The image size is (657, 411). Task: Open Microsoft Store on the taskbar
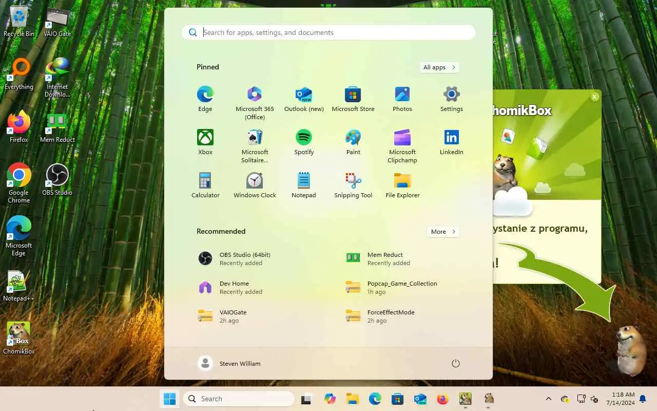397,399
